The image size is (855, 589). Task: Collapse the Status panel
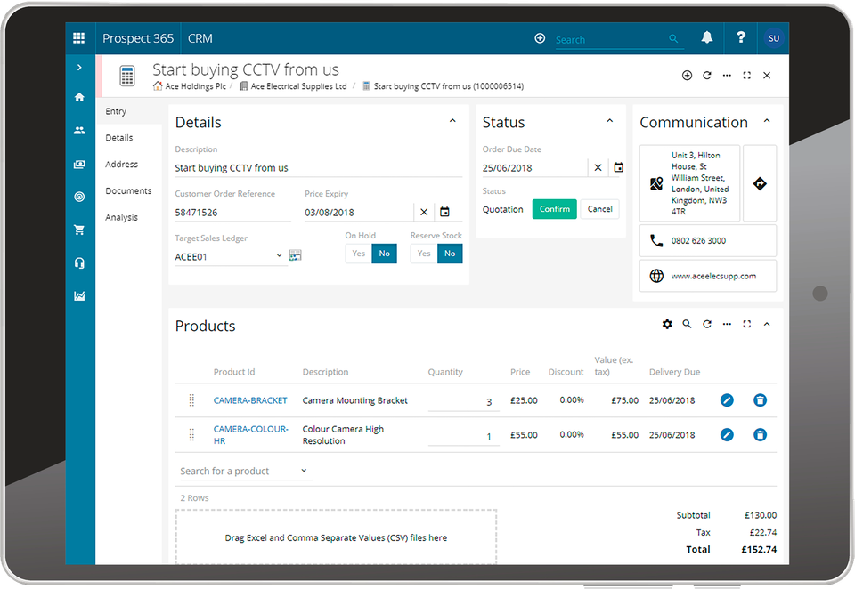610,121
